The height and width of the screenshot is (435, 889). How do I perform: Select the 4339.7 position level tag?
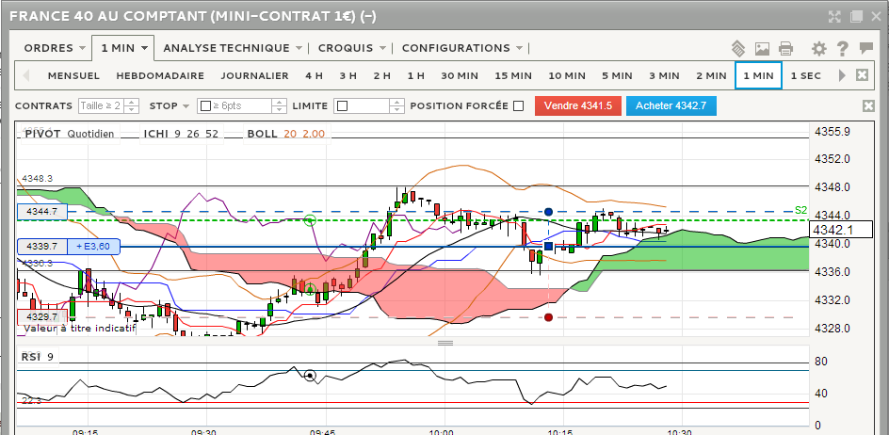coord(42,246)
